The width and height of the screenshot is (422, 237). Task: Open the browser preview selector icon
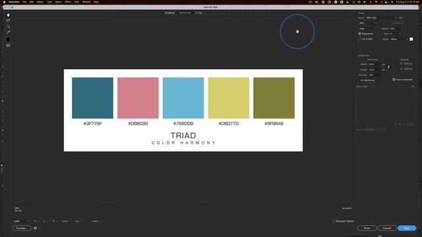click(35, 228)
